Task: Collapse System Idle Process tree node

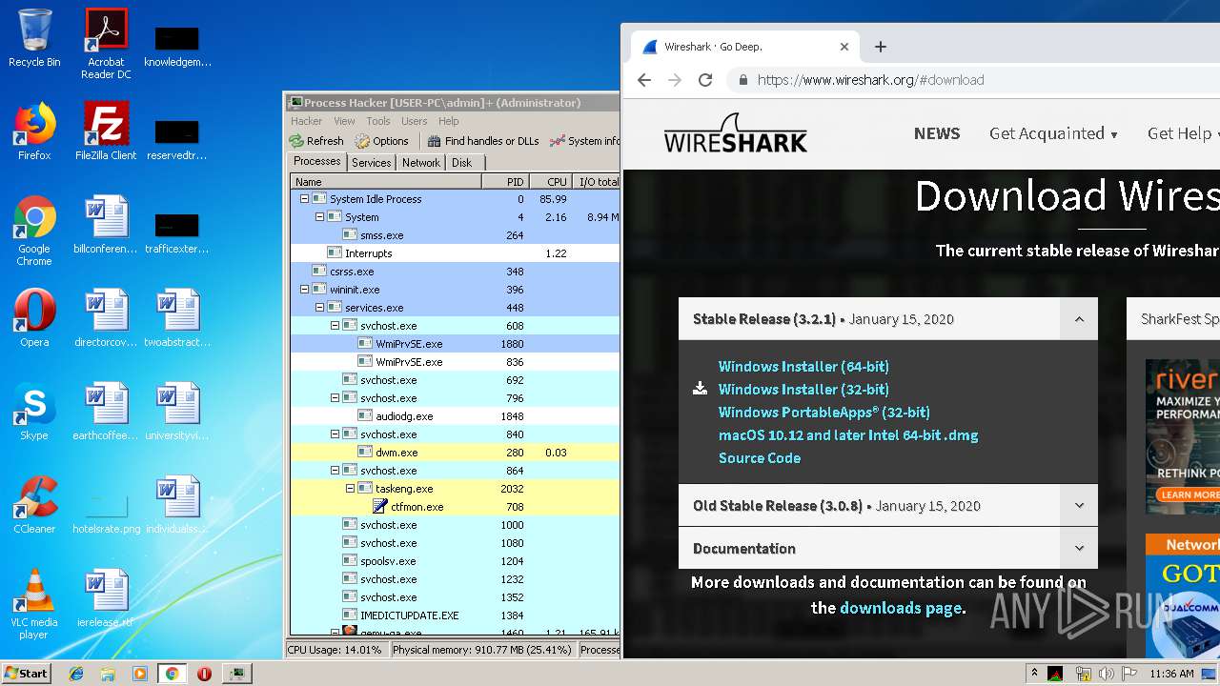Action: (x=304, y=199)
